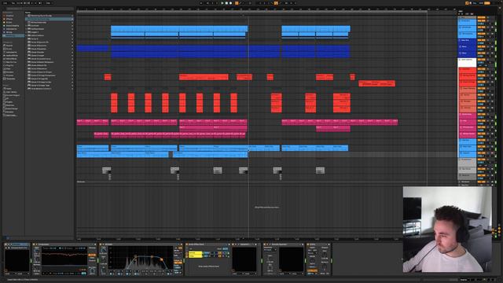503x283 pixels.
Task: Enable the Key map mode switch
Action: coord(475,3)
